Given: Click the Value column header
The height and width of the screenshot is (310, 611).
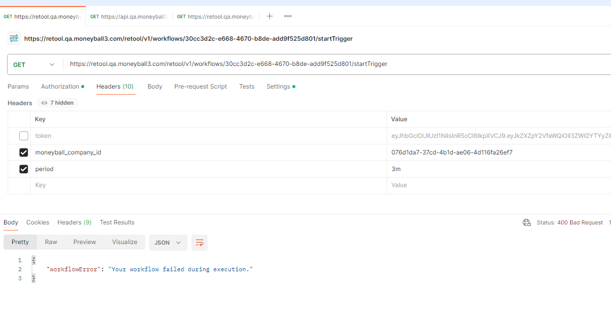Looking at the screenshot, I should [499, 119].
